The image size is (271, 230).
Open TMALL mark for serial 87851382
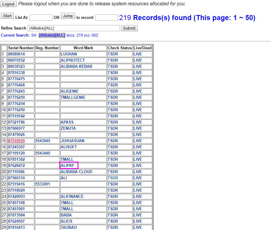[67, 160]
